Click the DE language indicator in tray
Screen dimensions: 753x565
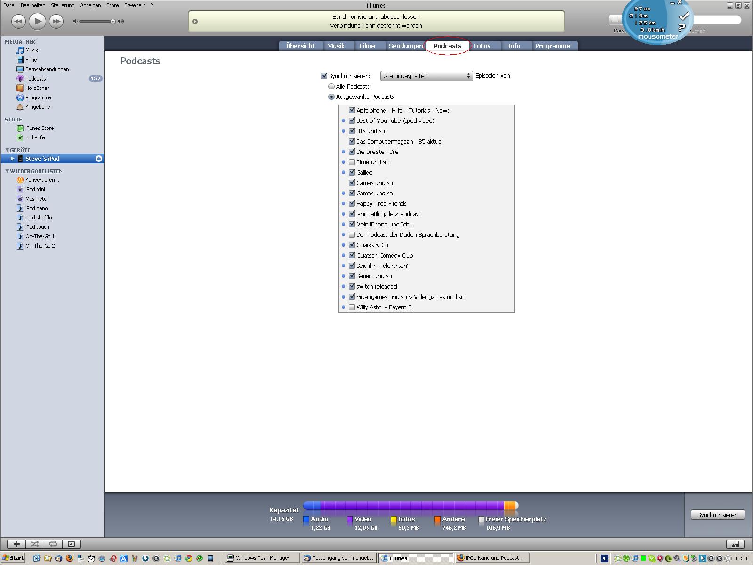click(x=604, y=558)
